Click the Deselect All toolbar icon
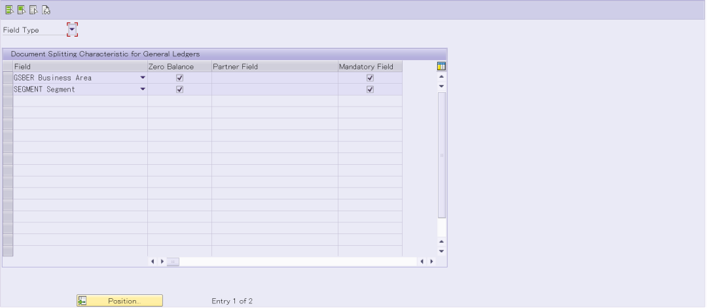This screenshot has height=308, width=707. [x=33, y=10]
